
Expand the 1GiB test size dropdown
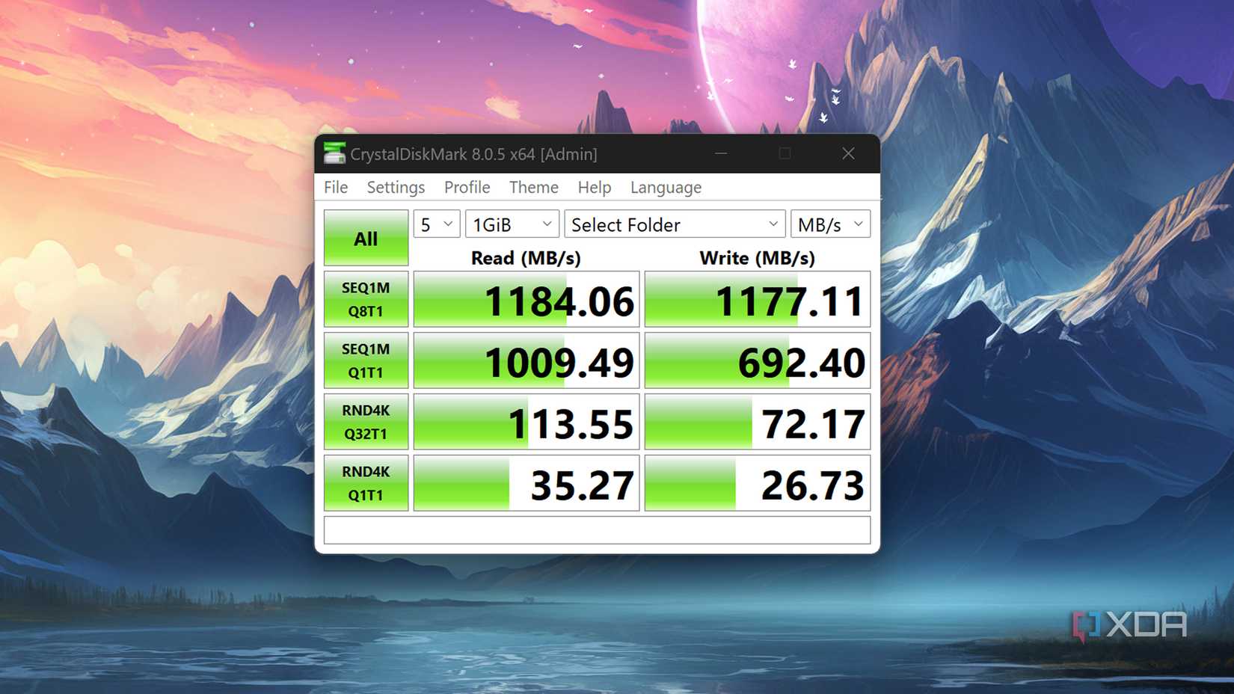click(x=512, y=224)
